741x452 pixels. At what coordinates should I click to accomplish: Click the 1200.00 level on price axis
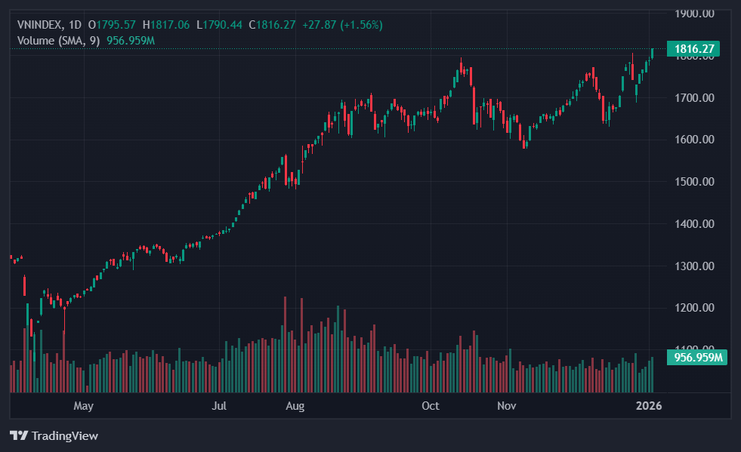pos(693,308)
